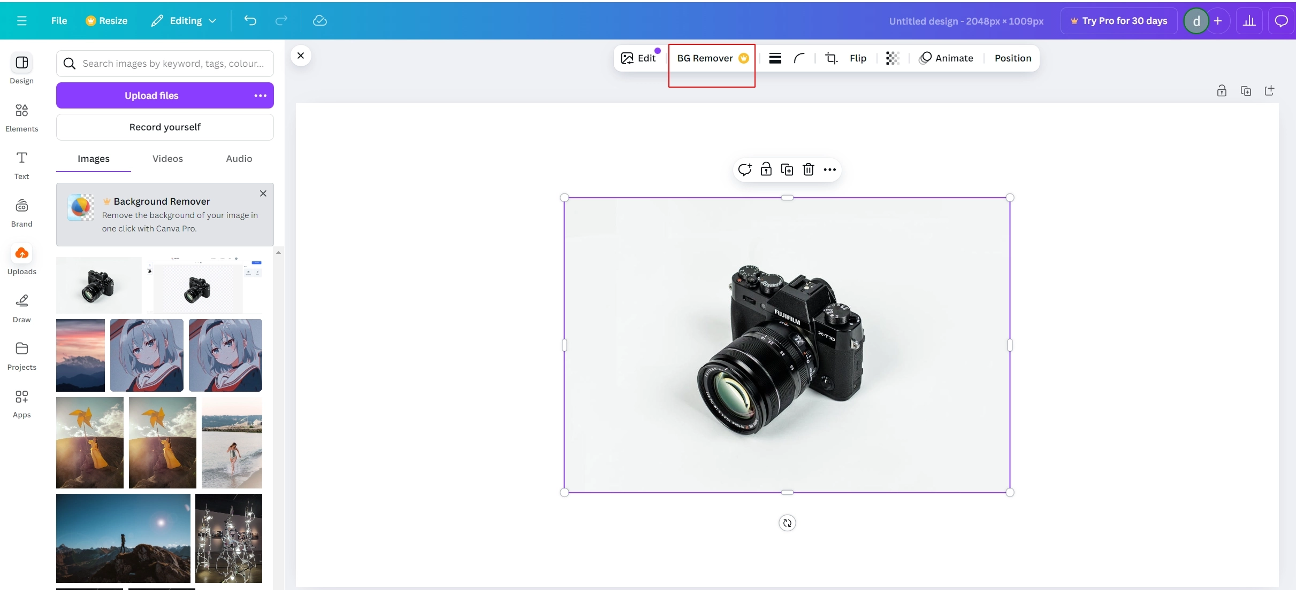Click the comment bubble plus icon
Image resolution: width=1296 pixels, height=590 pixels.
coord(744,170)
